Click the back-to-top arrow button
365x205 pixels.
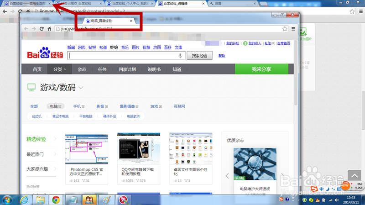pos(355,176)
